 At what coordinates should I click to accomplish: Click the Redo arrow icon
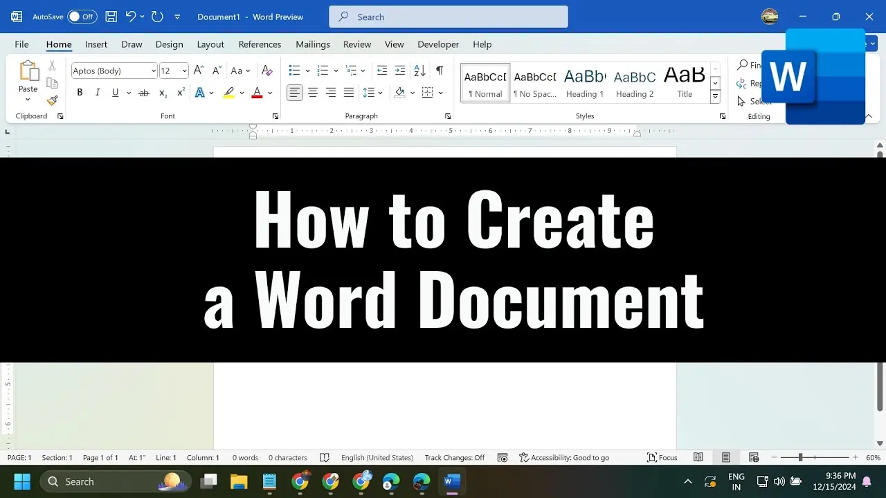tap(157, 17)
